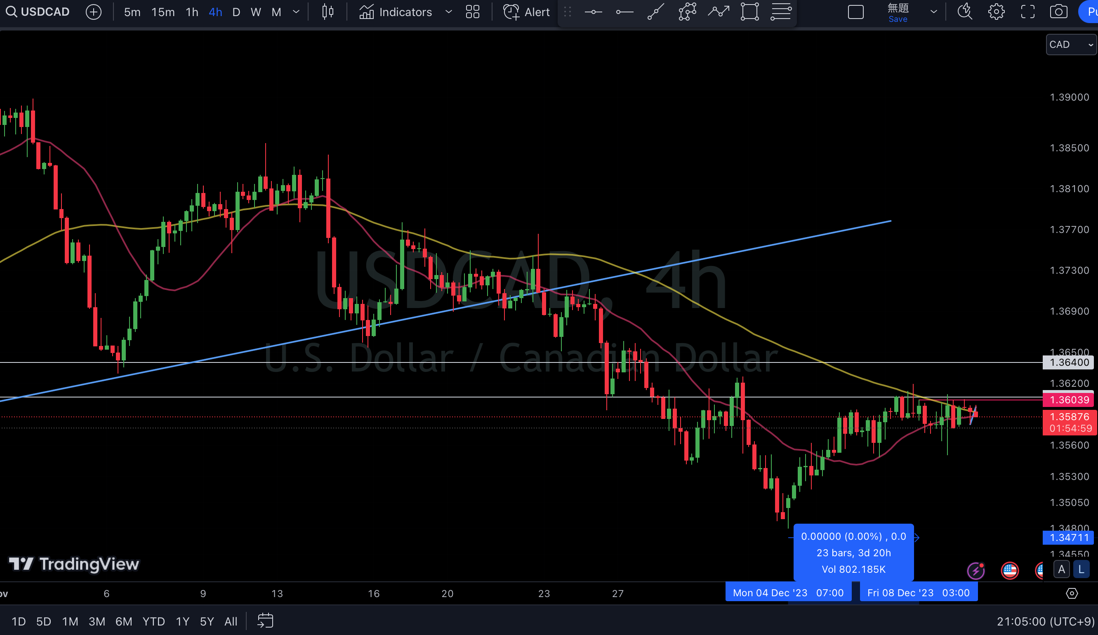Select the 3M date range
This screenshot has width=1098, height=635.
pos(97,621)
